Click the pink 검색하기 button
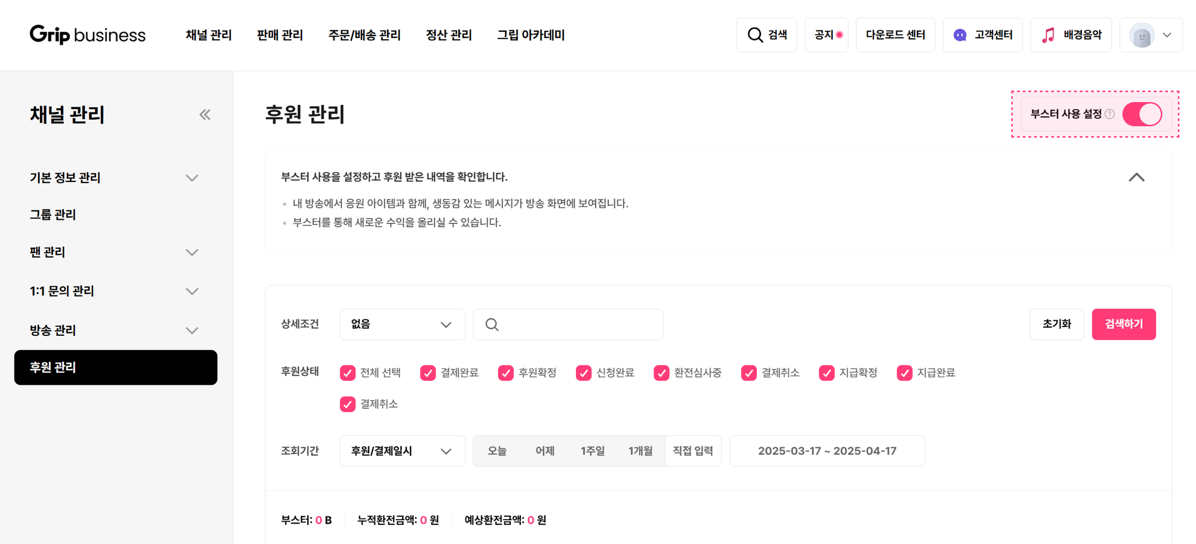This screenshot has height=544, width=1196. (x=1124, y=324)
